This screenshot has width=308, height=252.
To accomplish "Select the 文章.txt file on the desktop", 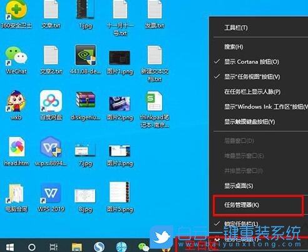I will point(51,14).
